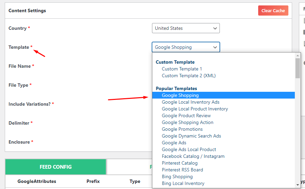
Task: Pick Pinterest Catalog template
Action: tap(179, 163)
